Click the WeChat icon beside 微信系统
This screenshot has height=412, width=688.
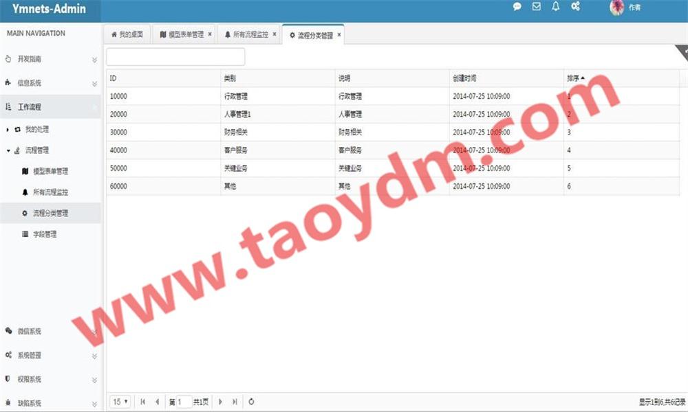coord(8,331)
